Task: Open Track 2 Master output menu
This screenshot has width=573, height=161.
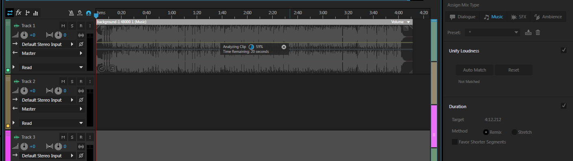Action: (x=52, y=109)
